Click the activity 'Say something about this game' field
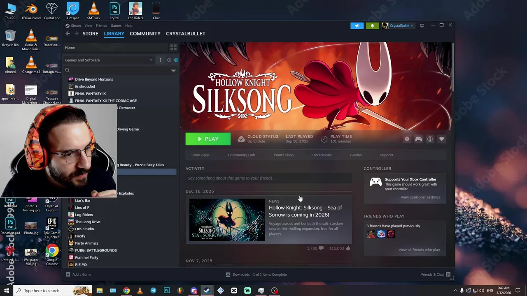This screenshot has height=296, width=527. pos(269,178)
